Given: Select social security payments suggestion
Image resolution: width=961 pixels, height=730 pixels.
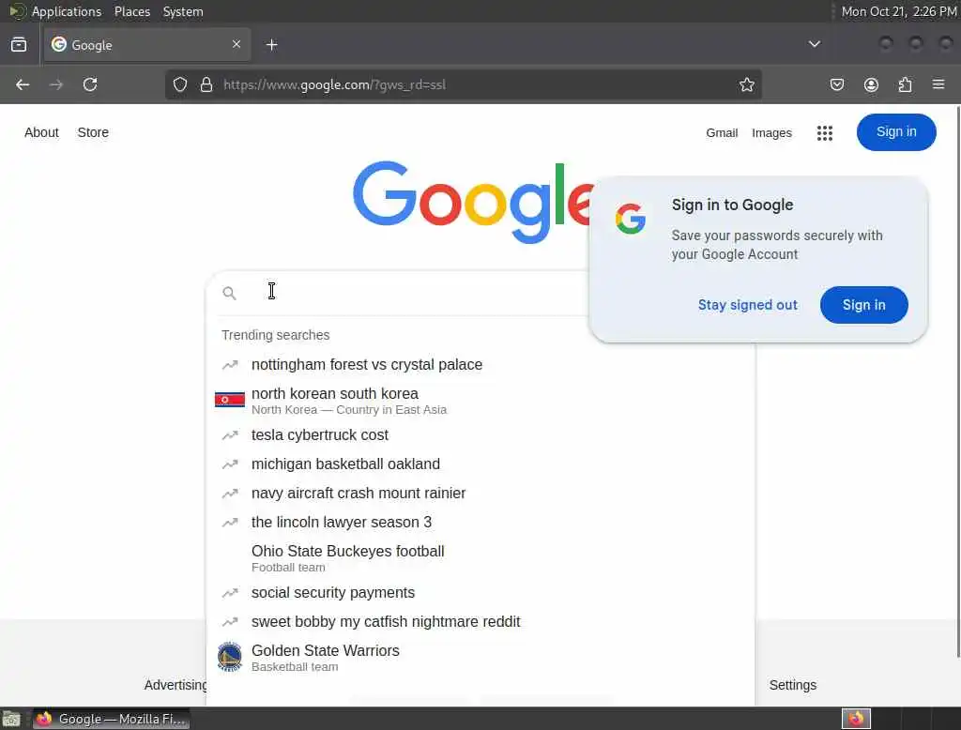Looking at the screenshot, I should coord(480,593).
